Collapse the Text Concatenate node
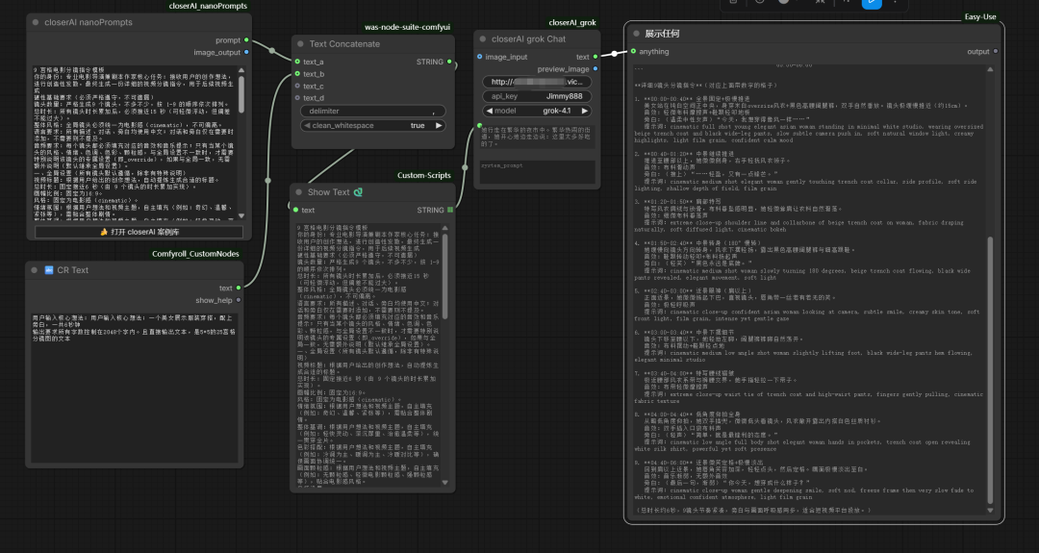Image resolution: width=1039 pixels, height=553 pixels. 299,44
